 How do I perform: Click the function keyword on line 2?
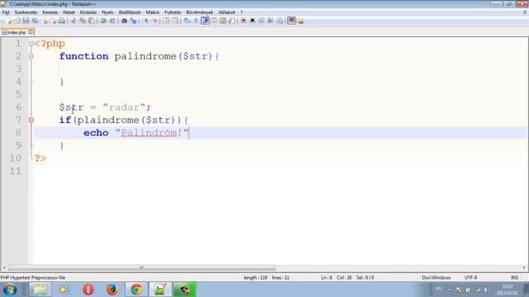click(x=83, y=56)
